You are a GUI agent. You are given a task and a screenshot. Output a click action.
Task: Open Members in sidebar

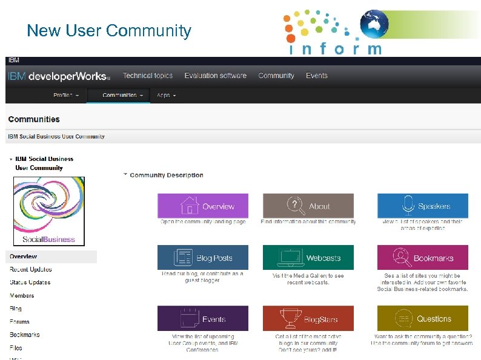click(x=22, y=295)
